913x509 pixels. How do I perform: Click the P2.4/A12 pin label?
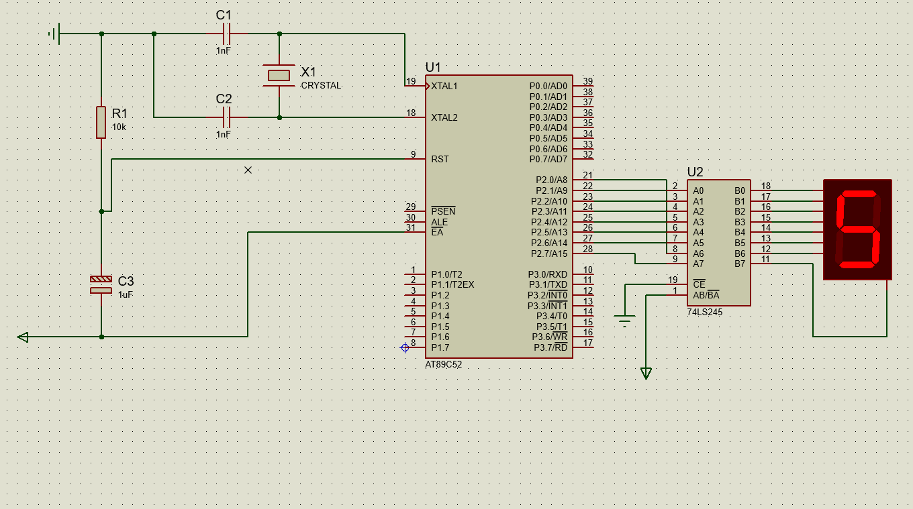(x=549, y=222)
